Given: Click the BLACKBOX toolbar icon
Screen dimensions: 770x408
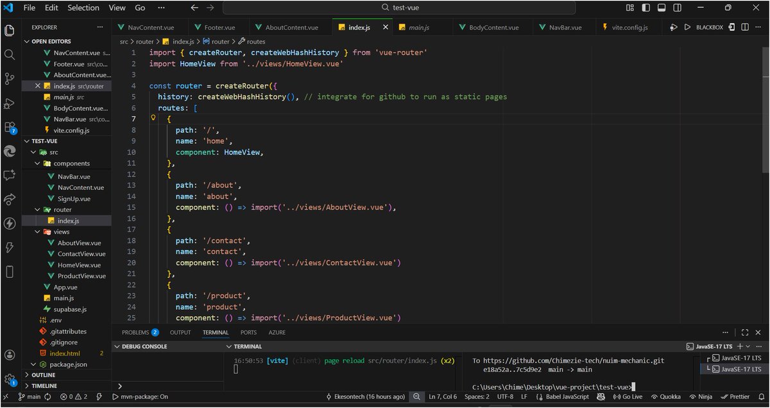Looking at the screenshot, I should click(709, 27).
